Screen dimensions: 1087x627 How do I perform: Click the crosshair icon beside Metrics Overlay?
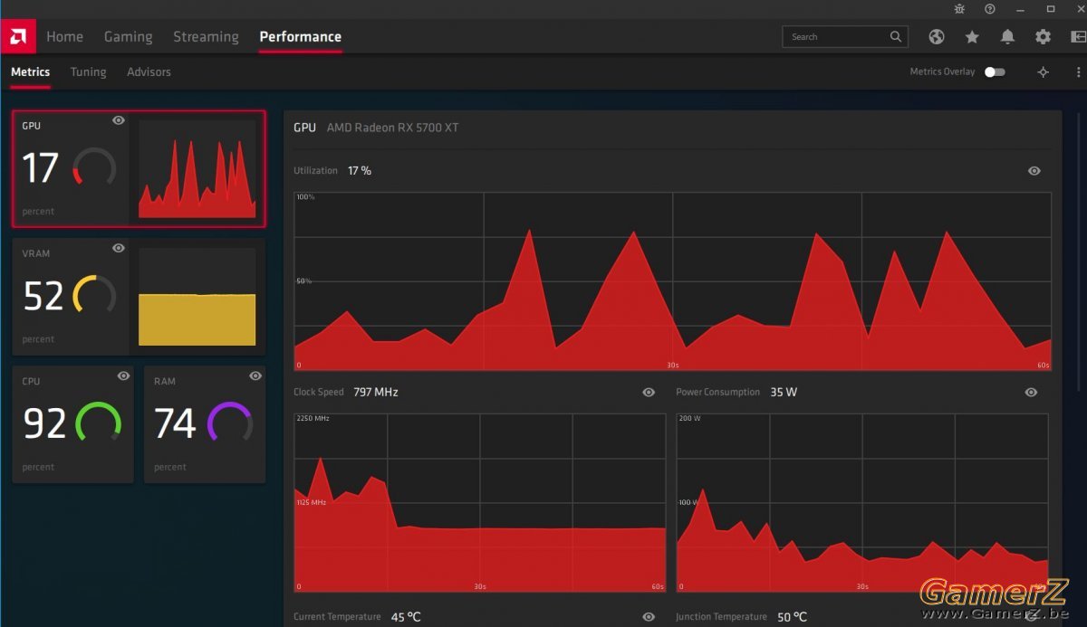[1043, 71]
